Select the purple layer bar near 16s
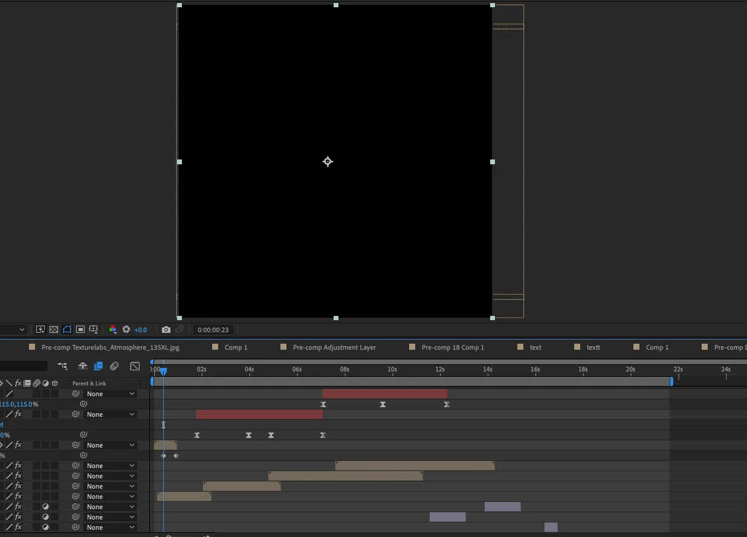The height and width of the screenshot is (537, 747). coord(551,527)
